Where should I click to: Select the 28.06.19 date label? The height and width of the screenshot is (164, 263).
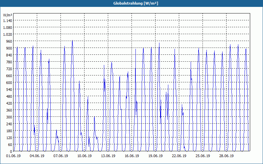click(x=226, y=156)
